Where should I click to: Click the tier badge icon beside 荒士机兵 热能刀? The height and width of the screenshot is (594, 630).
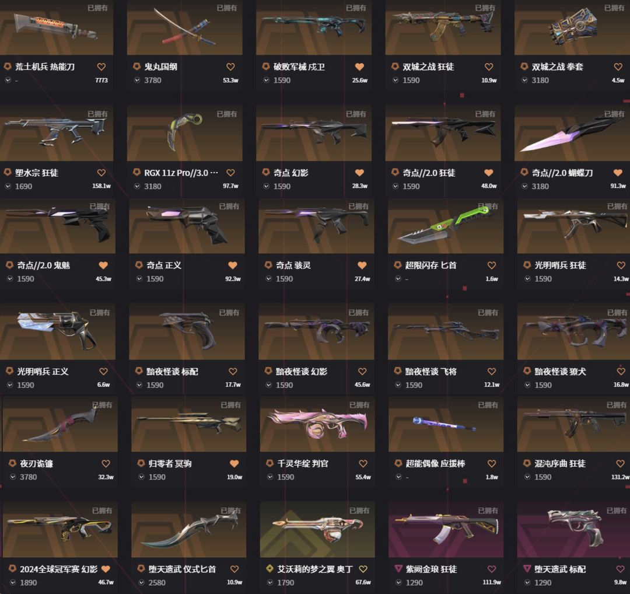click(7, 67)
